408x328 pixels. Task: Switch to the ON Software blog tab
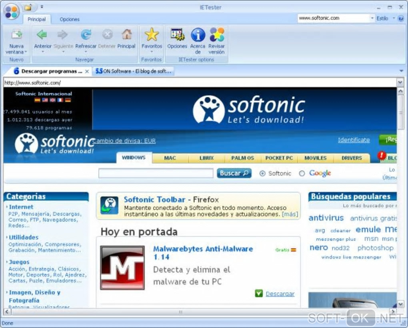coord(133,71)
